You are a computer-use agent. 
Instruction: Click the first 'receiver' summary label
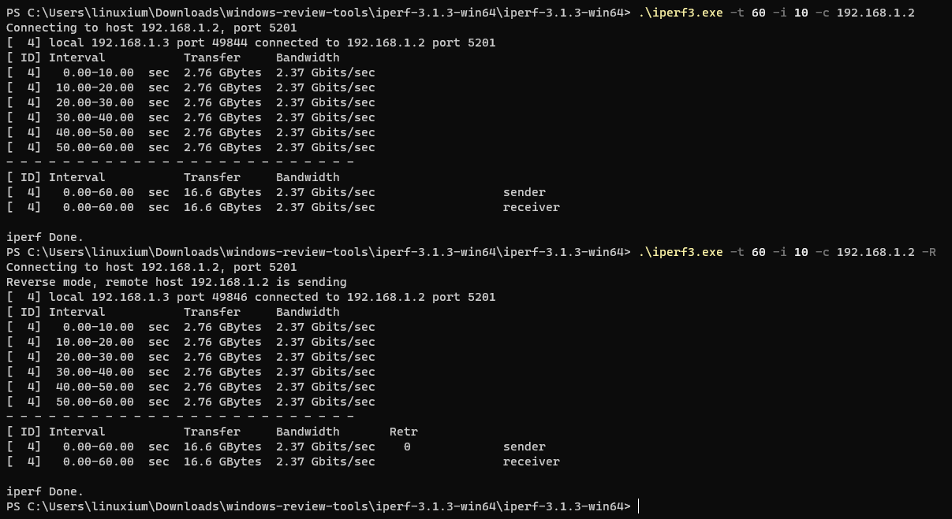[532, 207]
